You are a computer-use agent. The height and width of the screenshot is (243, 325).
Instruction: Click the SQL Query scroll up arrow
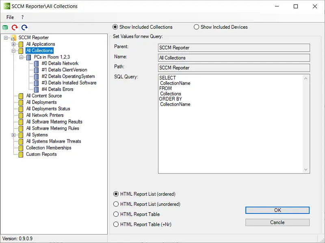coord(306,78)
